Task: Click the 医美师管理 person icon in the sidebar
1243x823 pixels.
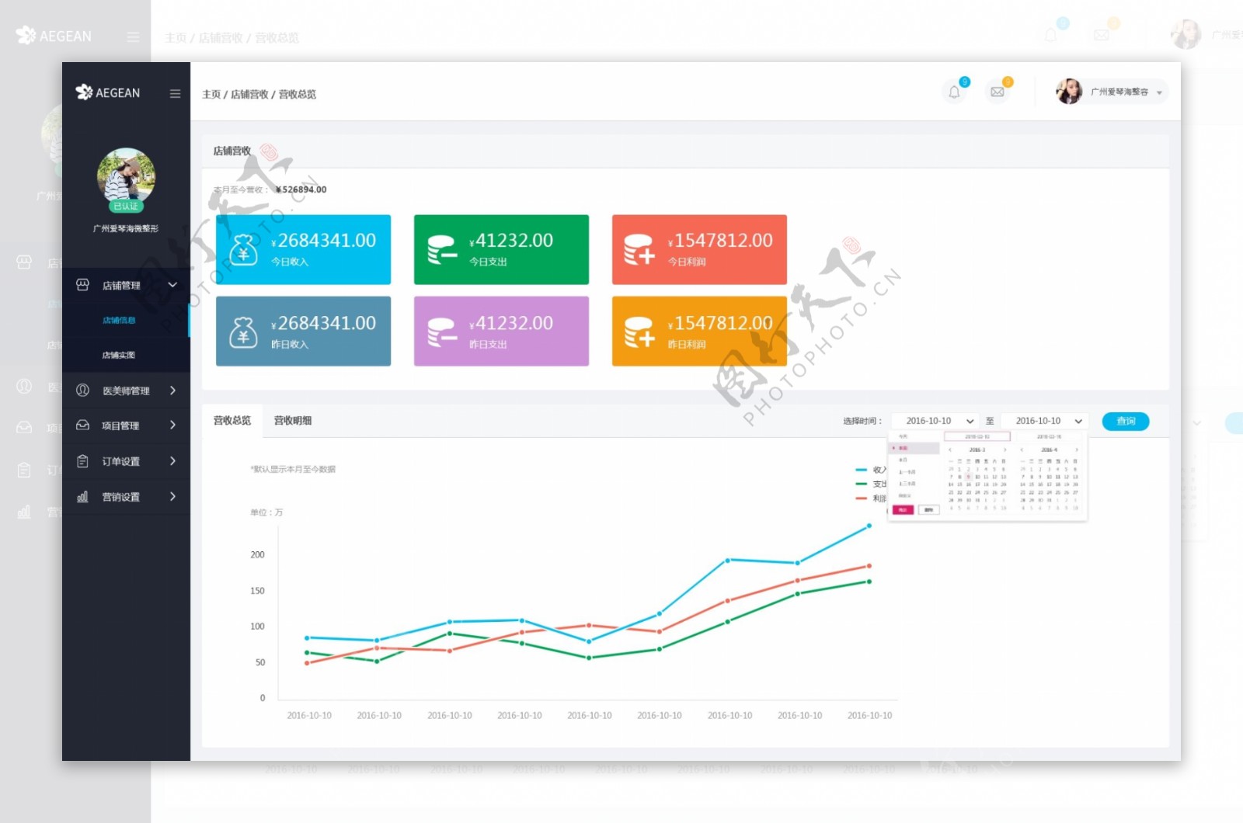Action: tap(82, 390)
